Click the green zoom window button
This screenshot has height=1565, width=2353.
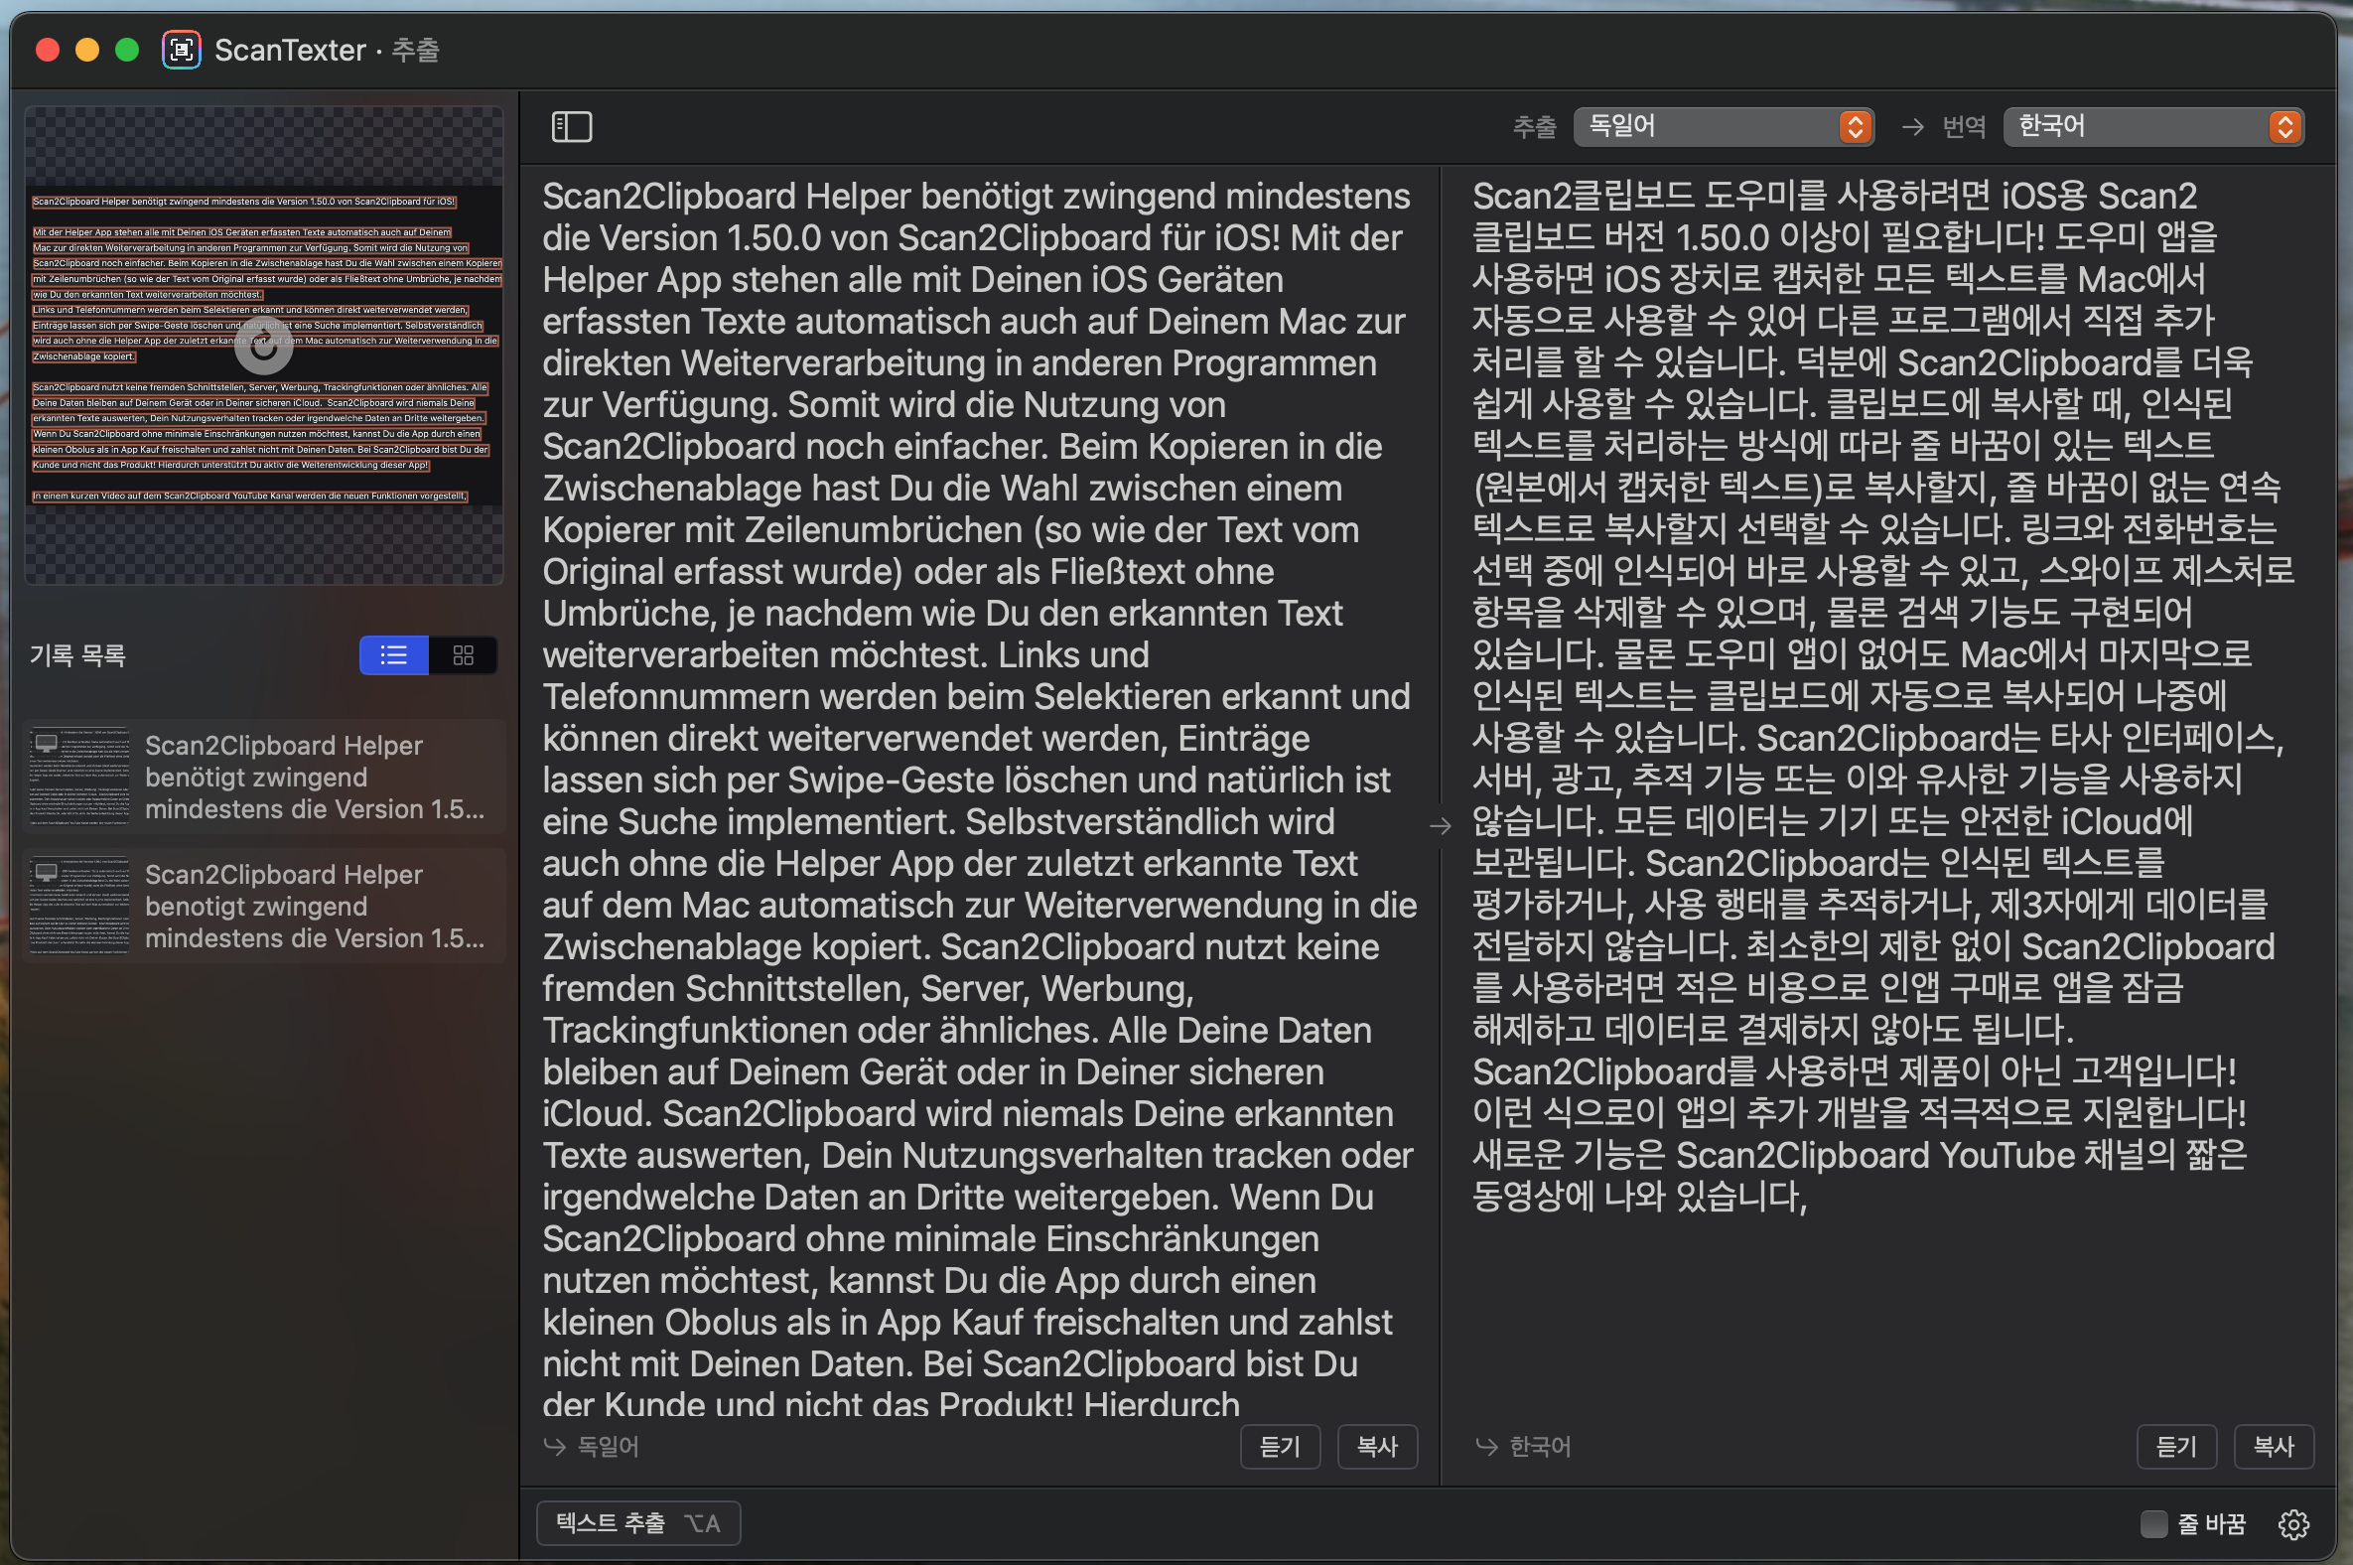(127, 49)
